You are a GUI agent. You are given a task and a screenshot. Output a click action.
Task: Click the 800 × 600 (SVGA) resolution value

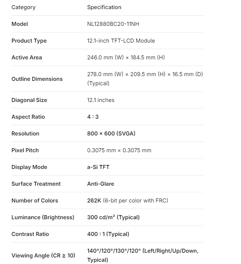pyautogui.click(x=111, y=134)
